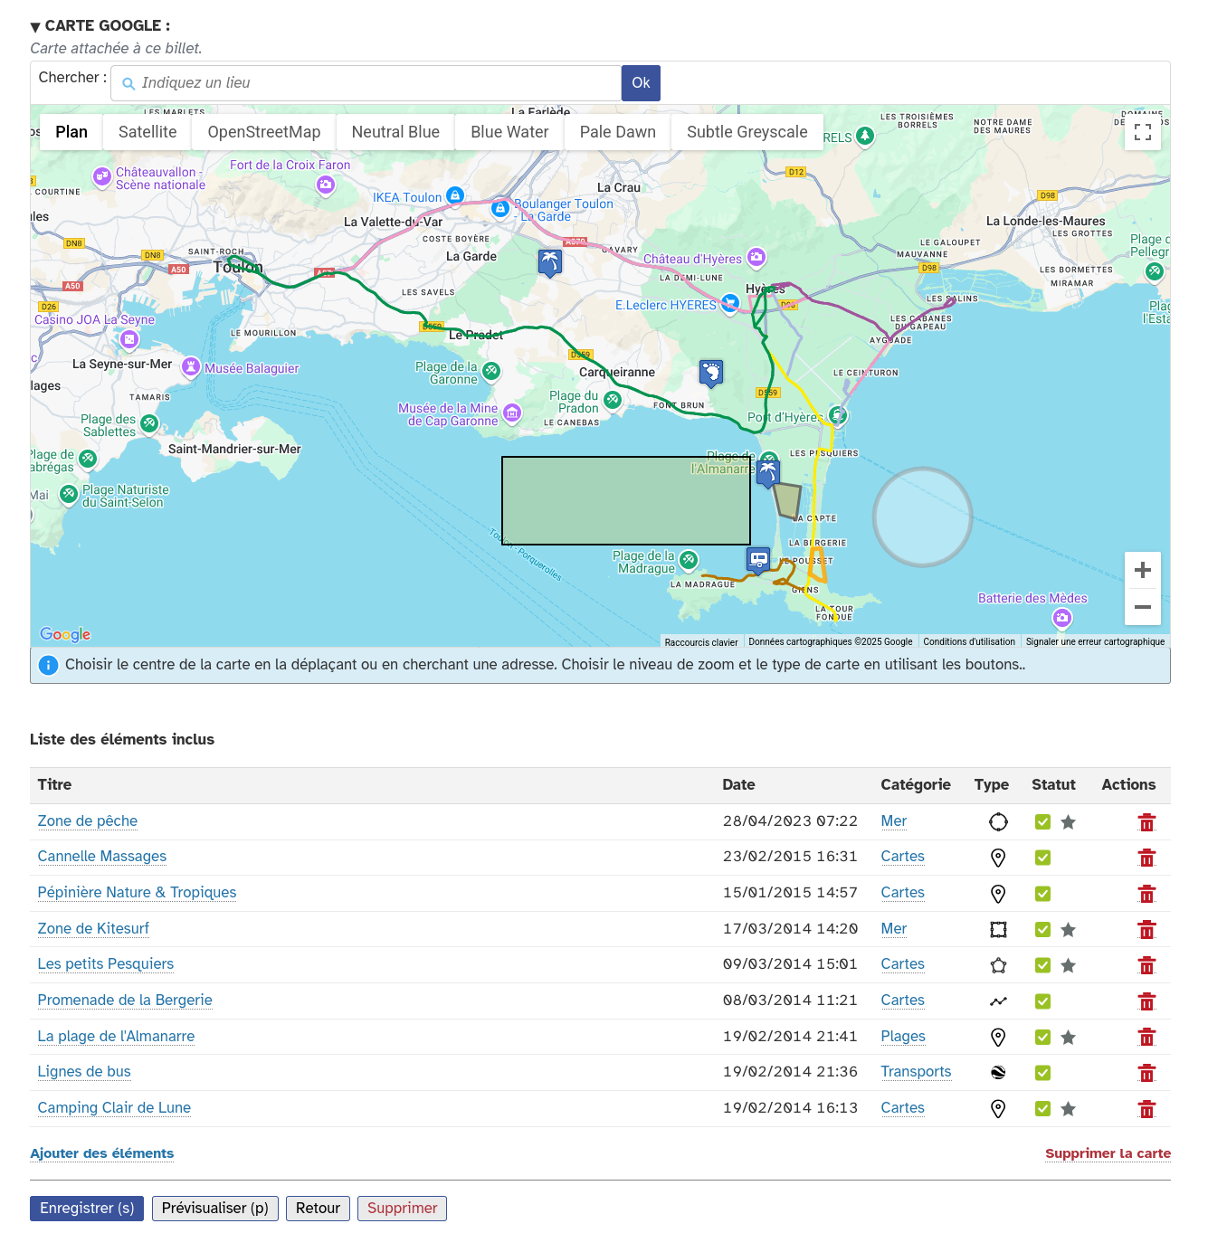Open the Ajouter des éléments link
The height and width of the screenshot is (1233, 1208).
pos(101,1153)
